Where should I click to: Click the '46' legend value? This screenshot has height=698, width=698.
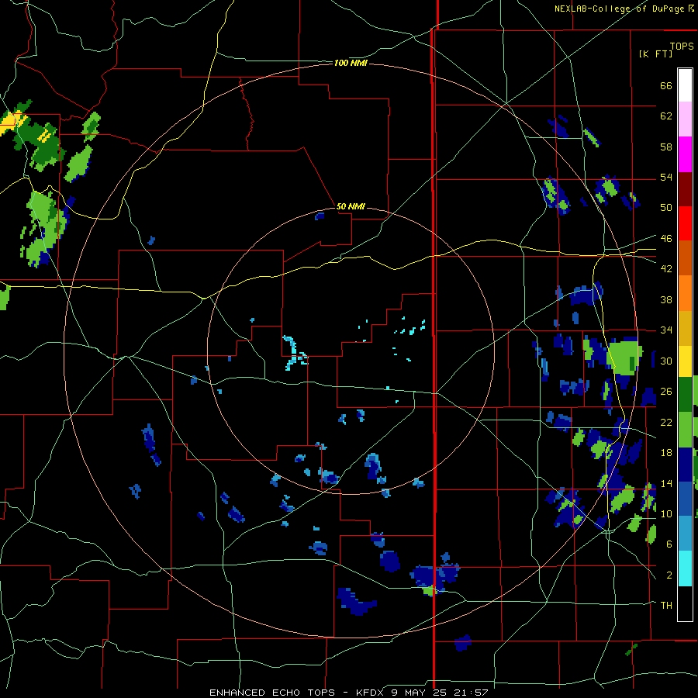pos(666,238)
